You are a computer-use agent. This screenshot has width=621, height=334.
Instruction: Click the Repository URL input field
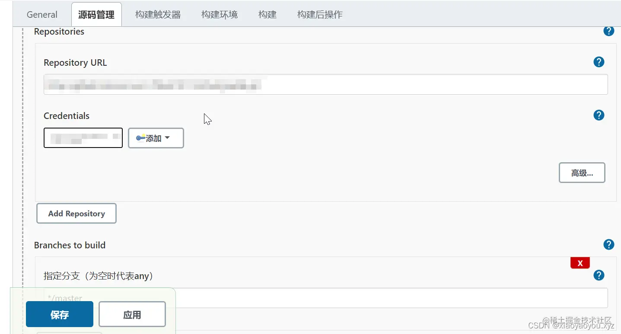coord(325,84)
